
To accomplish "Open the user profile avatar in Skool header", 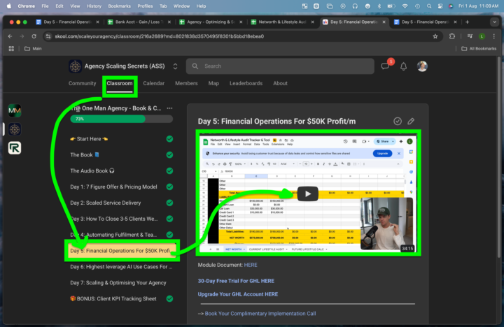I will pyautogui.click(x=422, y=66).
